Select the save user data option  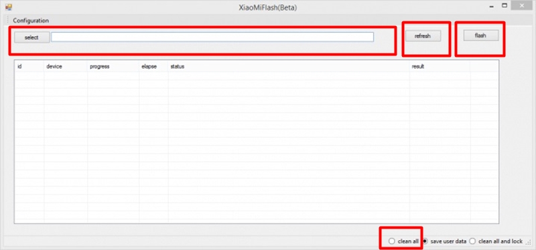tap(444, 241)
